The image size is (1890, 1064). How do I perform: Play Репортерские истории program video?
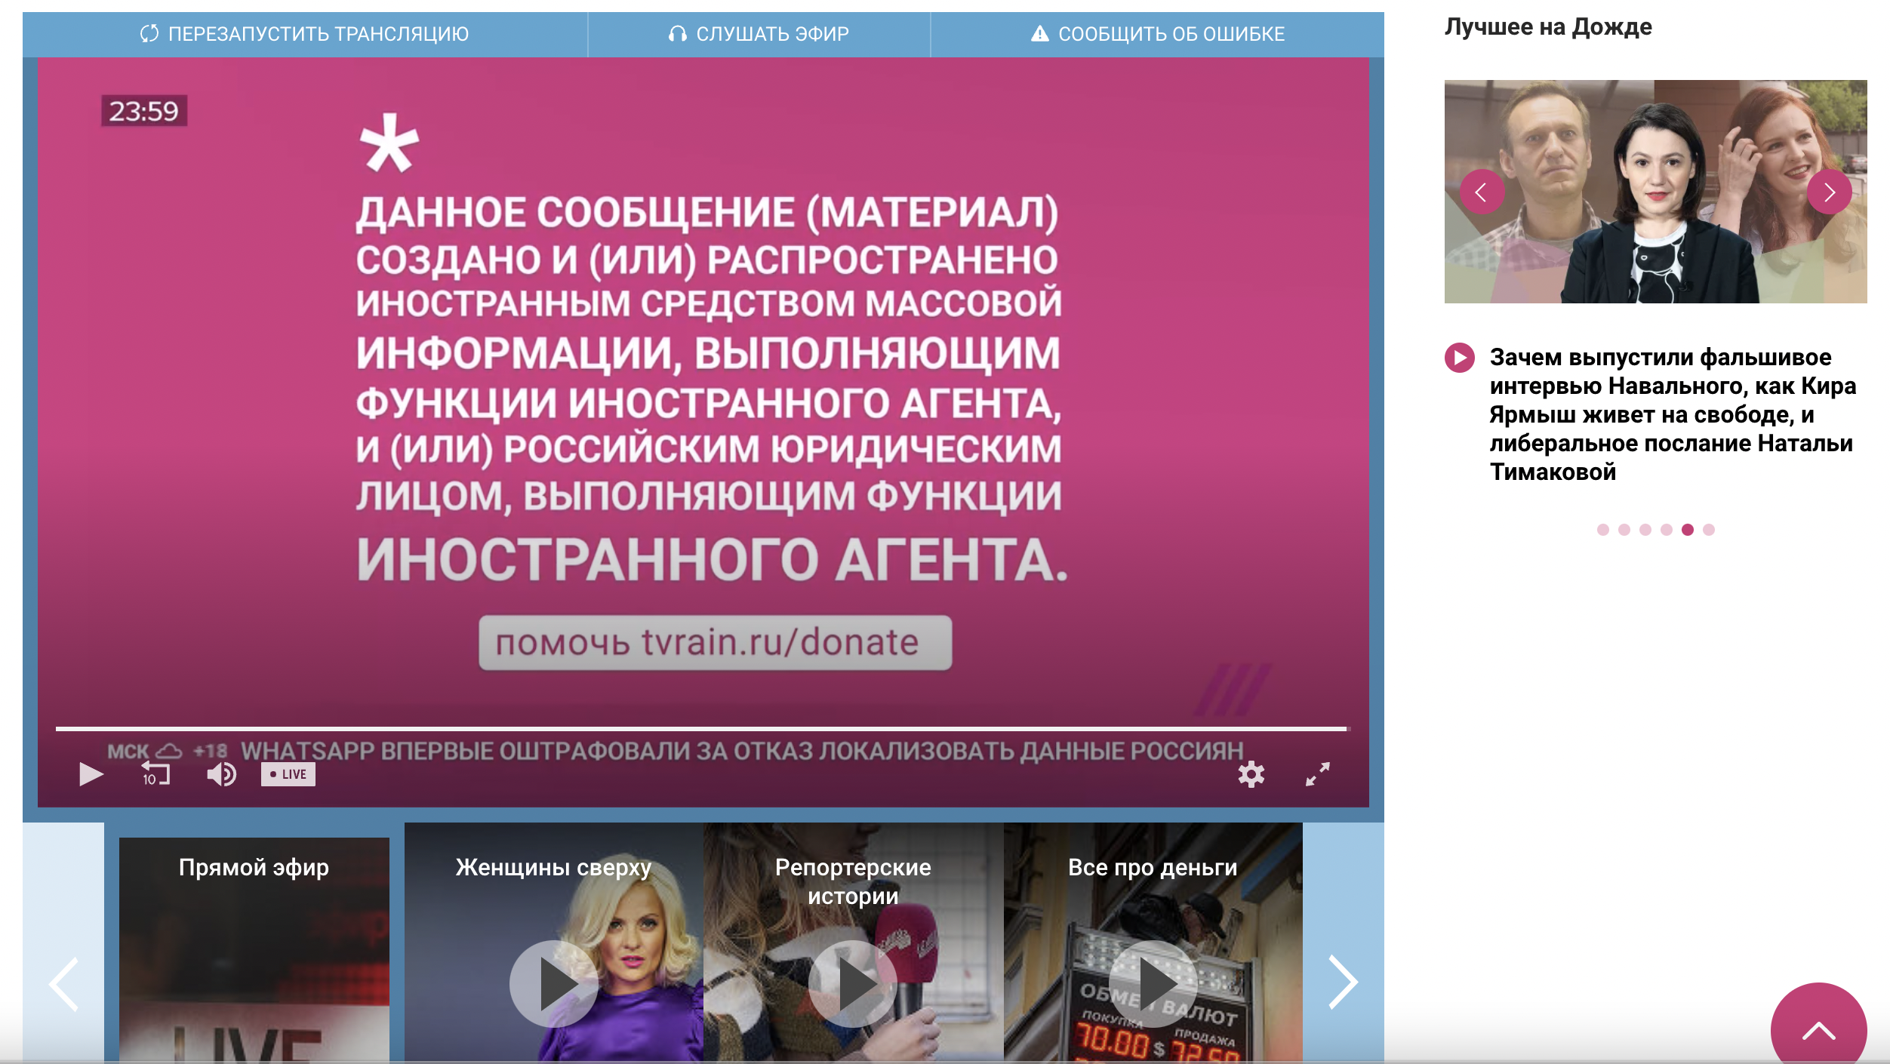point(853,983)
